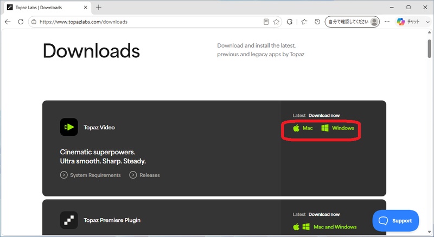Image resolution: width=434 pixels, height=237 pixels.
Task: Open the browser settings ellipsis menu
Action: (x=387, y=22)
